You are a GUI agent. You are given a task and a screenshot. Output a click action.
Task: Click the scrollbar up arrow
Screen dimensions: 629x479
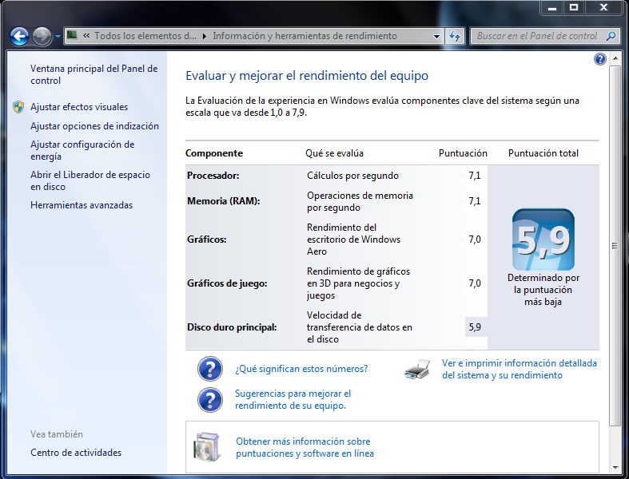tap(615, 59)
